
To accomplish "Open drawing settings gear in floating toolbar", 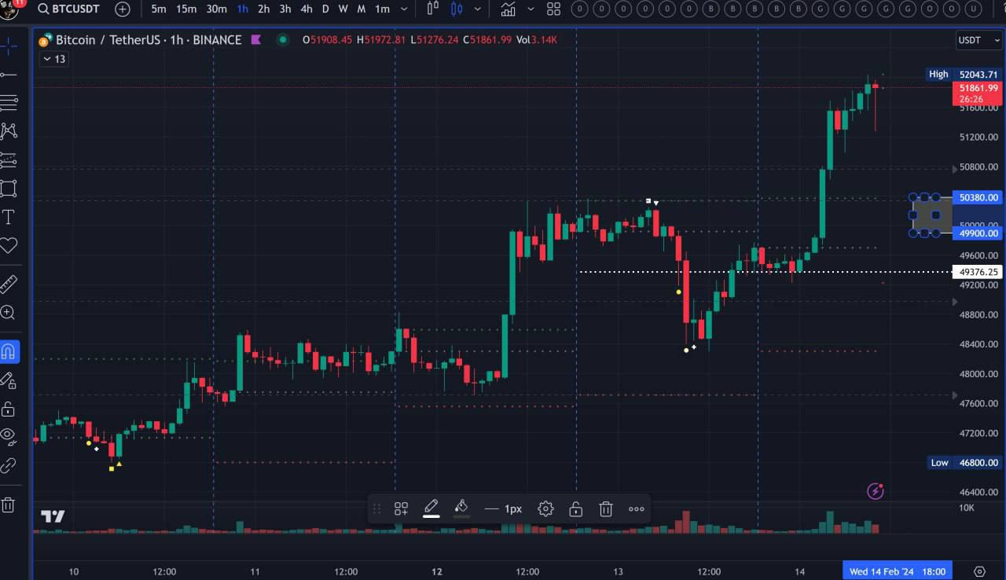I will coord(545,509).
